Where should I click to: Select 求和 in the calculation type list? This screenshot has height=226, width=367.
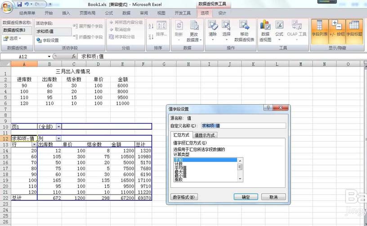205,160
